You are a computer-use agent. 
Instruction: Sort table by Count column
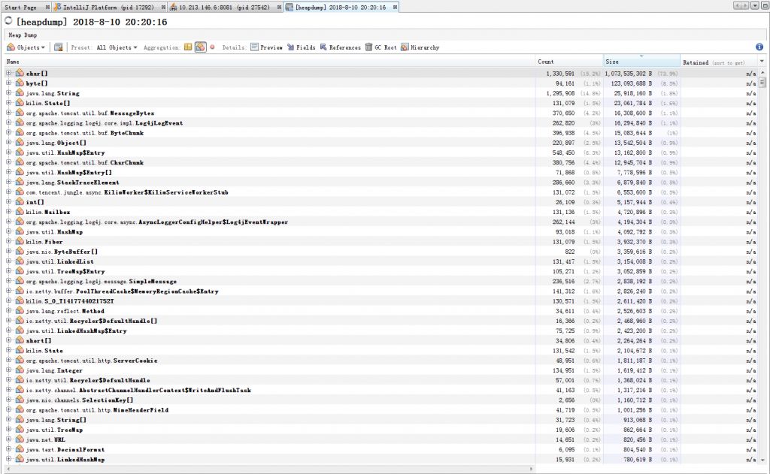[568, 62]
